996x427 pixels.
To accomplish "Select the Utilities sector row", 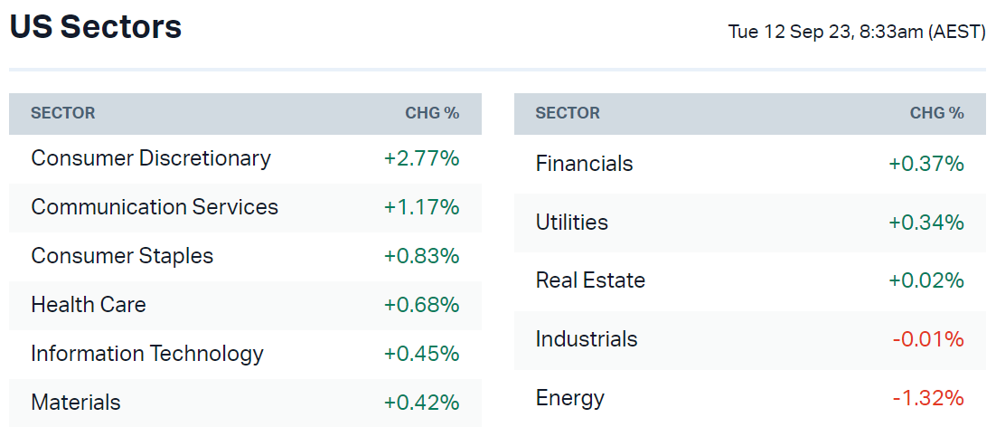I will [571, 223].
